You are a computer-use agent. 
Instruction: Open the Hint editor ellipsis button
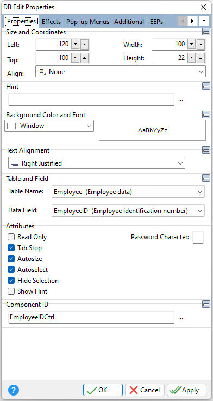[x=180, y=100]
